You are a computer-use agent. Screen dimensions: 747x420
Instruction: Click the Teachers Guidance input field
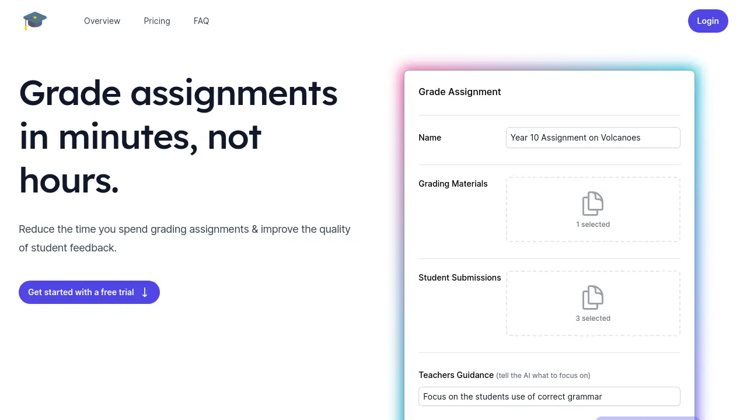(549, 397)
